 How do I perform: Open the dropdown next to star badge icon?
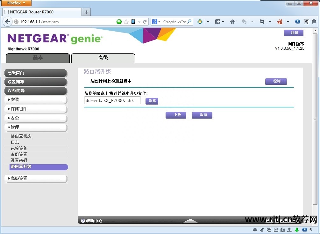208,21
